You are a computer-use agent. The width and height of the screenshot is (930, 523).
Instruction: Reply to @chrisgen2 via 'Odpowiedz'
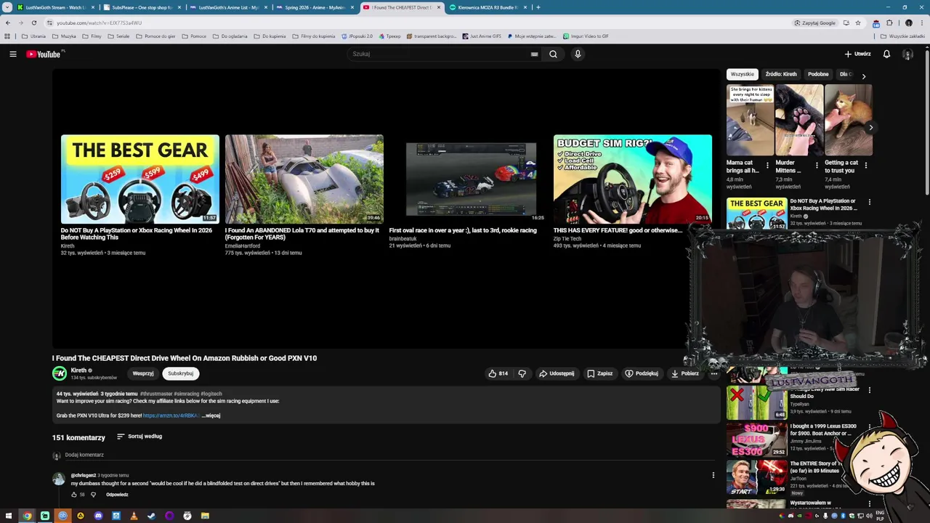(x=117, y=495)
